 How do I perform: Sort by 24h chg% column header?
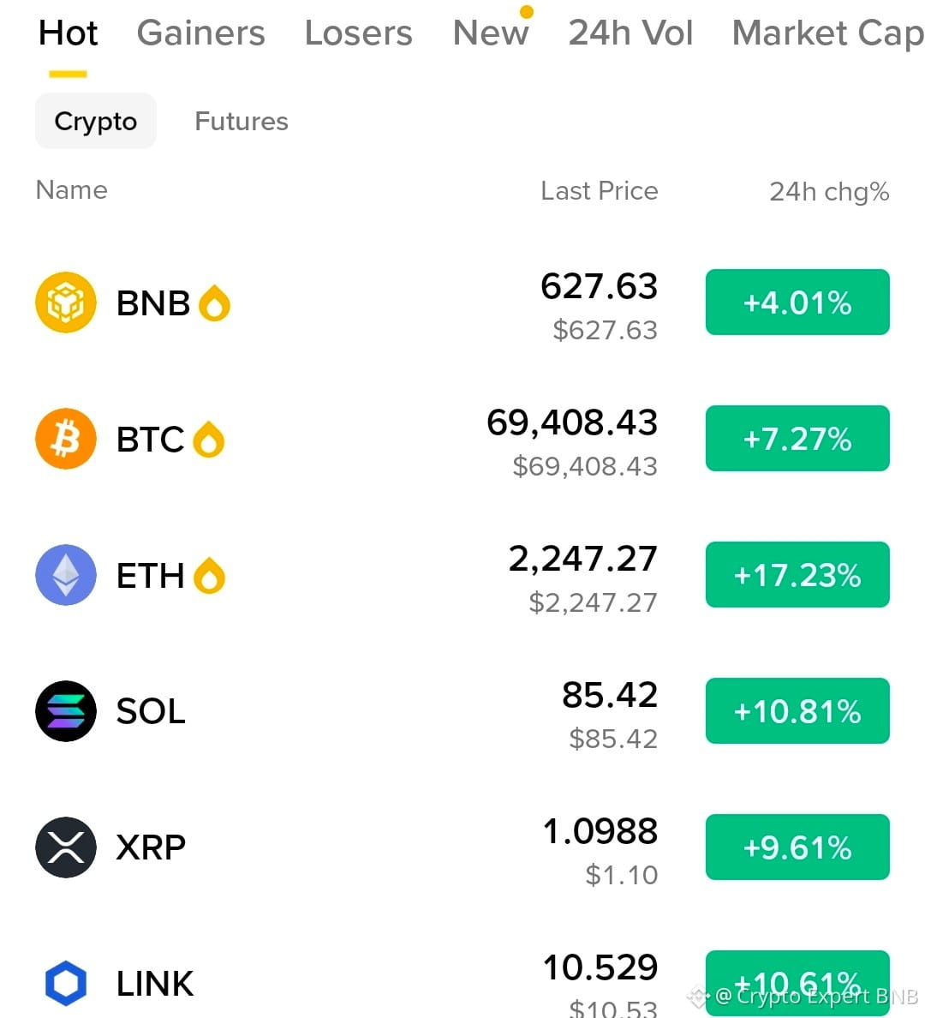click(829, 192)
